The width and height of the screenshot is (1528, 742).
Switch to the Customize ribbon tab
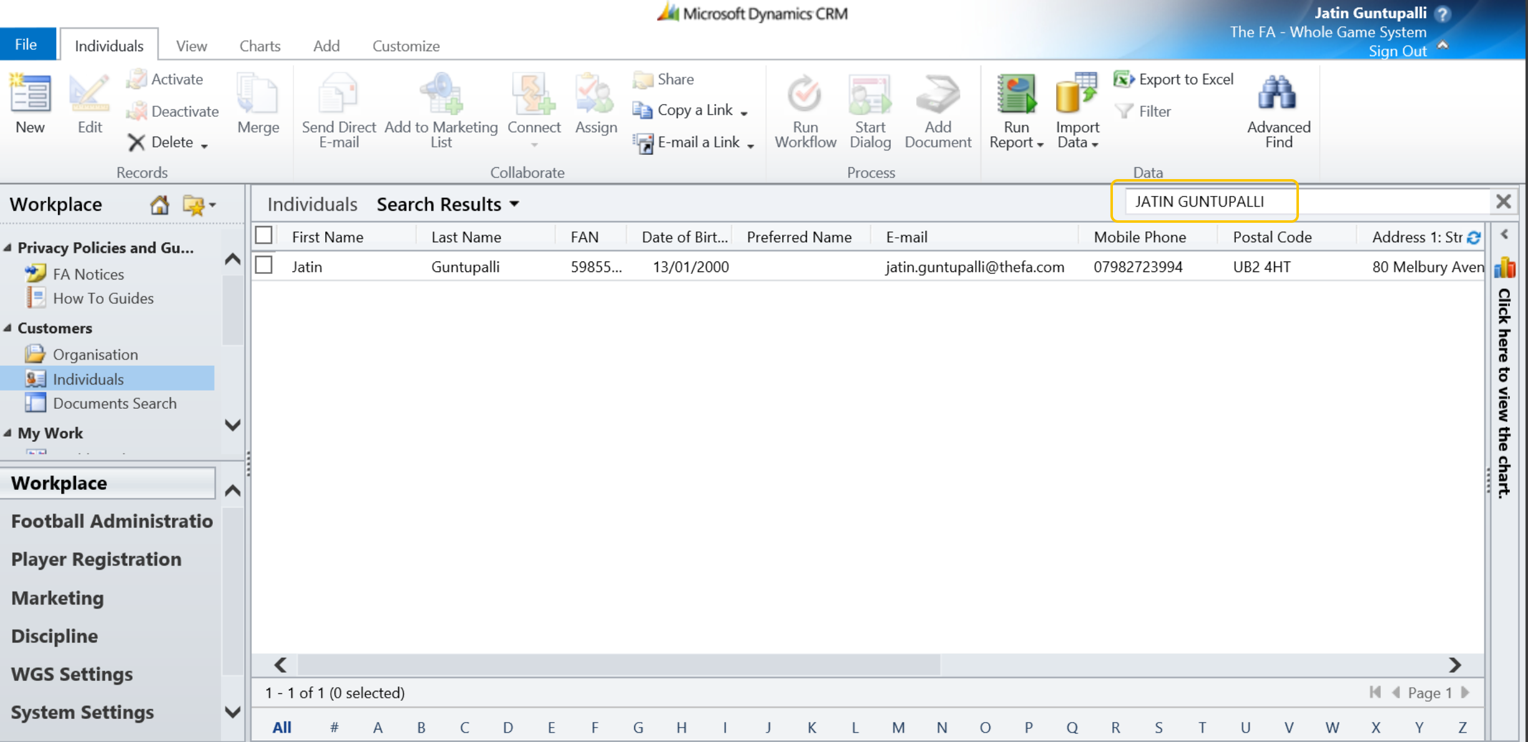click(406, 46)
